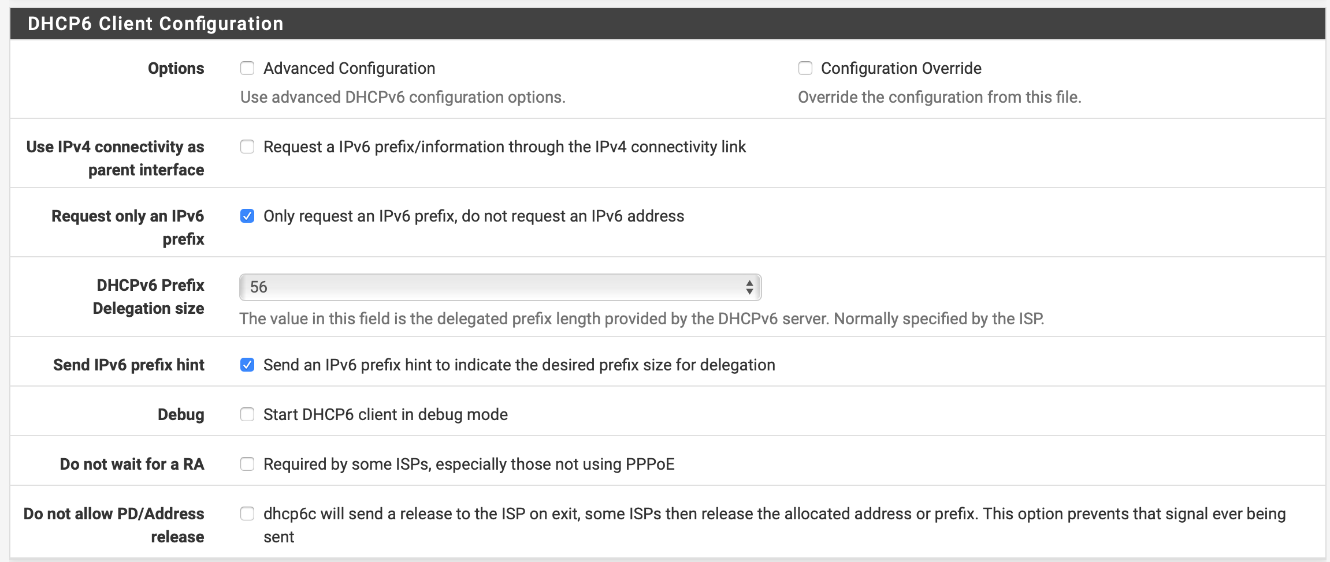
Task: Check the Configuration Override option
Action: (x=805, y=69)
